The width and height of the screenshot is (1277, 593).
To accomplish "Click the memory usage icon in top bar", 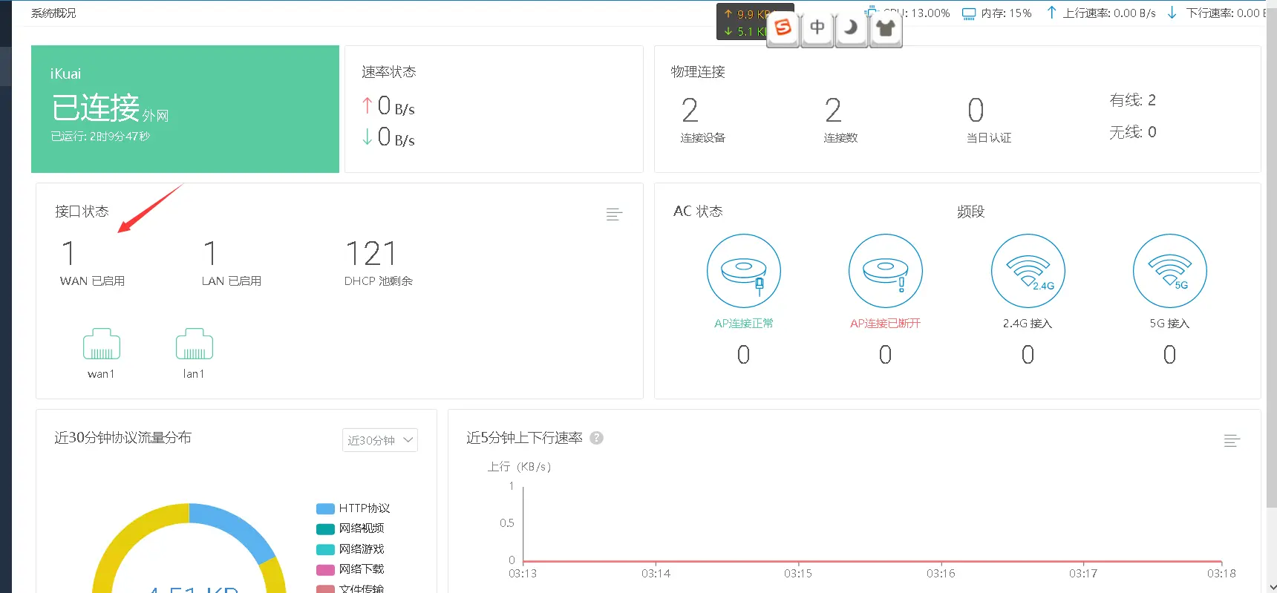I will coord(968,13).
